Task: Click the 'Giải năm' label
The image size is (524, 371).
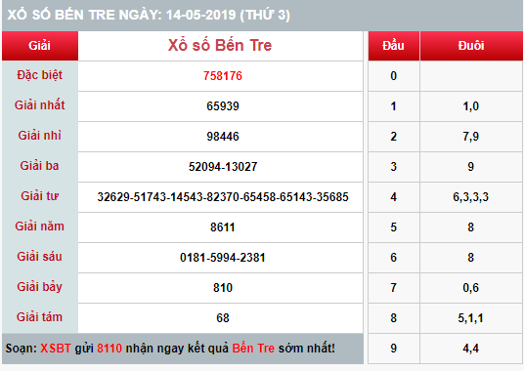Action: coord(40,227)
